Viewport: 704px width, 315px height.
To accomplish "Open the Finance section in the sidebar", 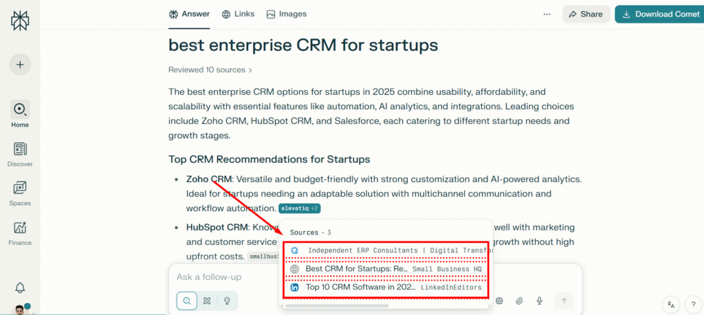I will [x=20, y=232].
